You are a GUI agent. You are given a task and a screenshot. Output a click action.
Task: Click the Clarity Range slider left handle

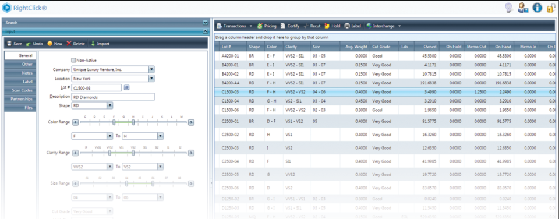(x=109, y=153)
